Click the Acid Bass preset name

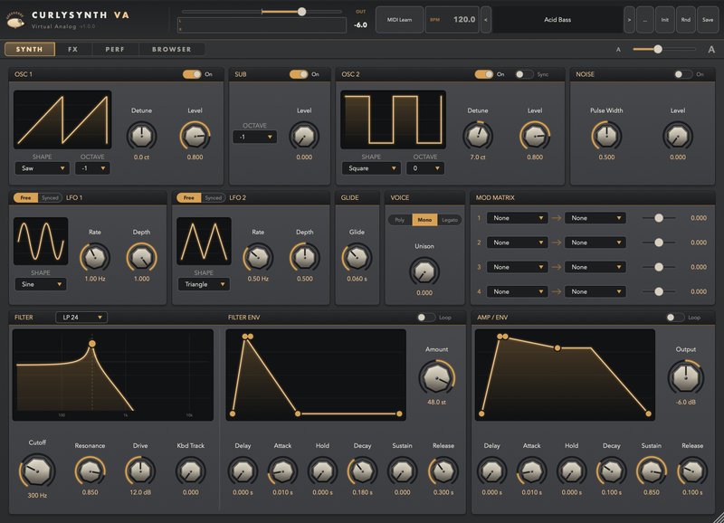coord(557,20)
